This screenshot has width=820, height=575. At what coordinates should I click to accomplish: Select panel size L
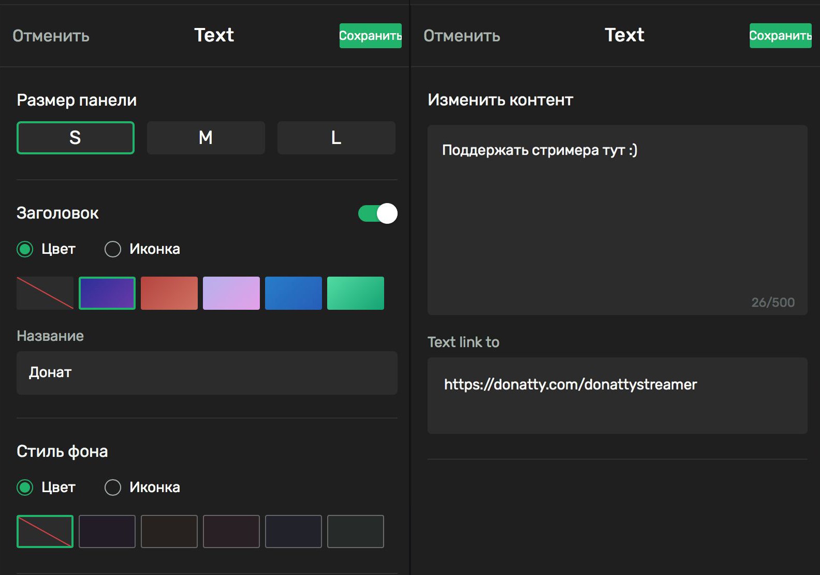[336, 138]
